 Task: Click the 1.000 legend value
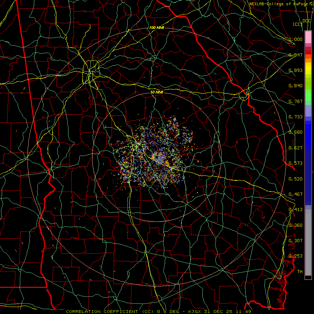(x=296, y=39)
